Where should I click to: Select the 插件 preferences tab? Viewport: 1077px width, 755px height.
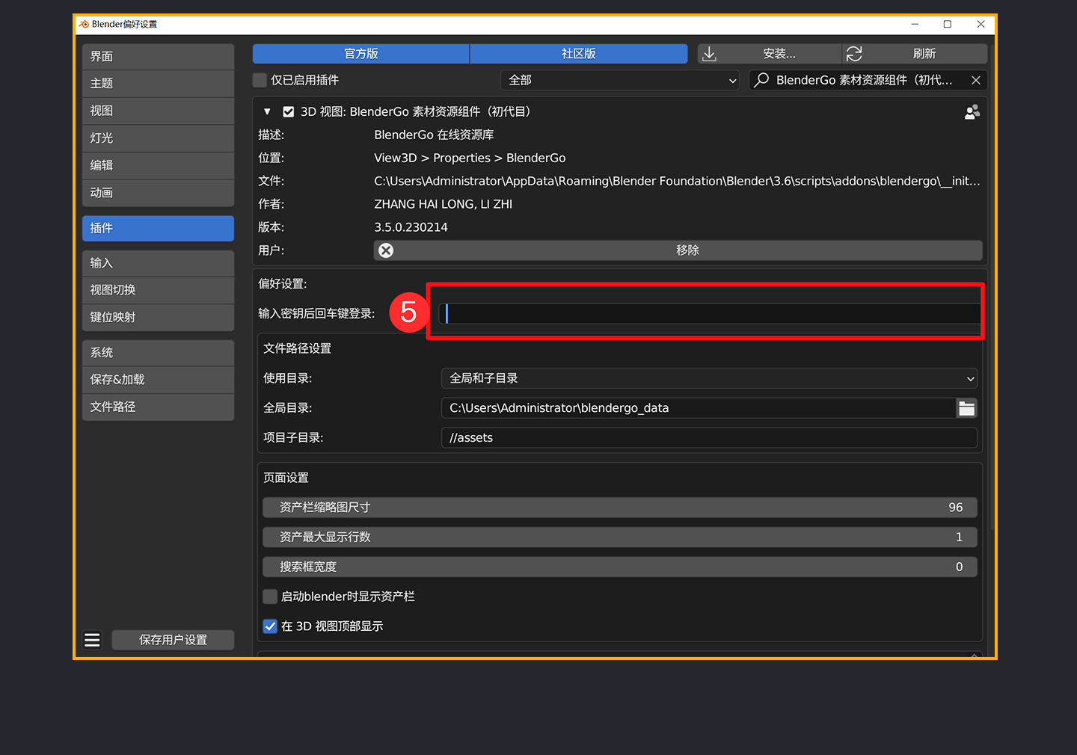tap(158, 229)
